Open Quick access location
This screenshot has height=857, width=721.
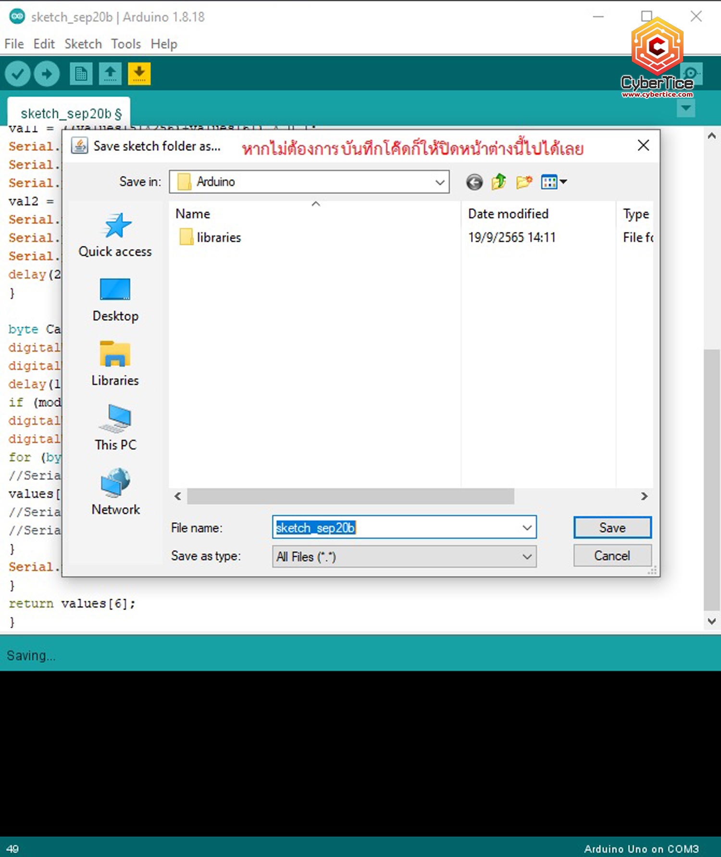pos(115,235)
